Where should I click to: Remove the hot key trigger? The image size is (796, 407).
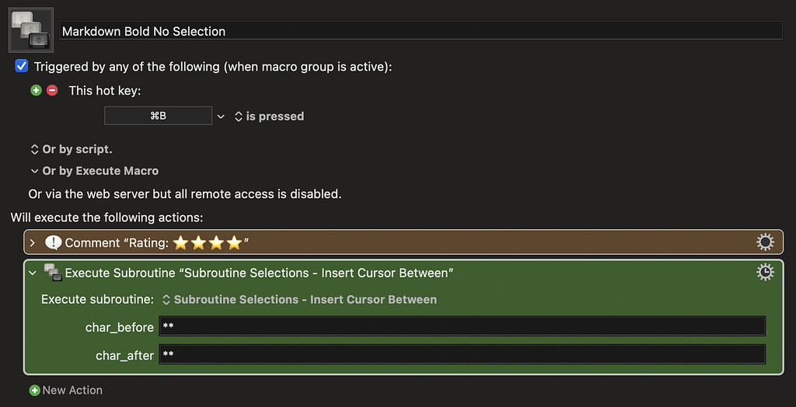coord(52,90)
